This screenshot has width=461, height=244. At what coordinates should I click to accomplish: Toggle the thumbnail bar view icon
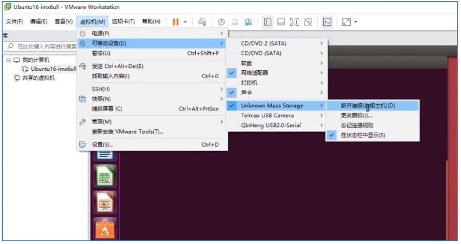click(x=281, y=22)
